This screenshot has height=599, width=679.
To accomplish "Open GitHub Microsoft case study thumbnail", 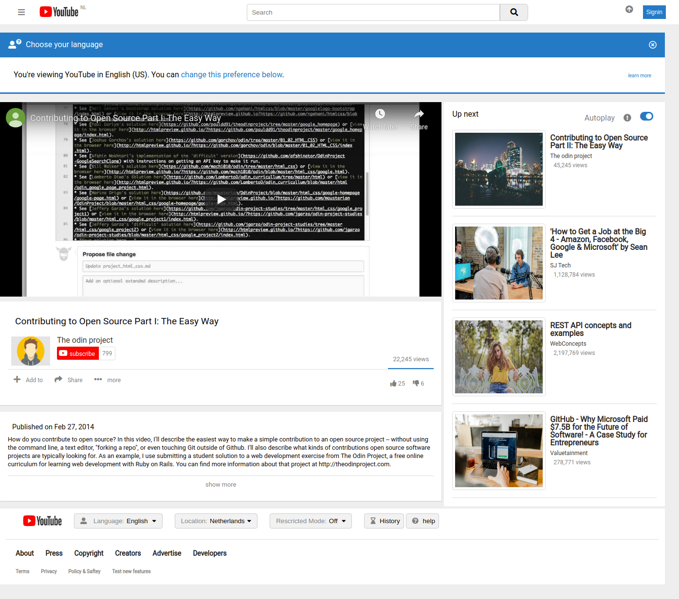I will [x=499, y=451].
